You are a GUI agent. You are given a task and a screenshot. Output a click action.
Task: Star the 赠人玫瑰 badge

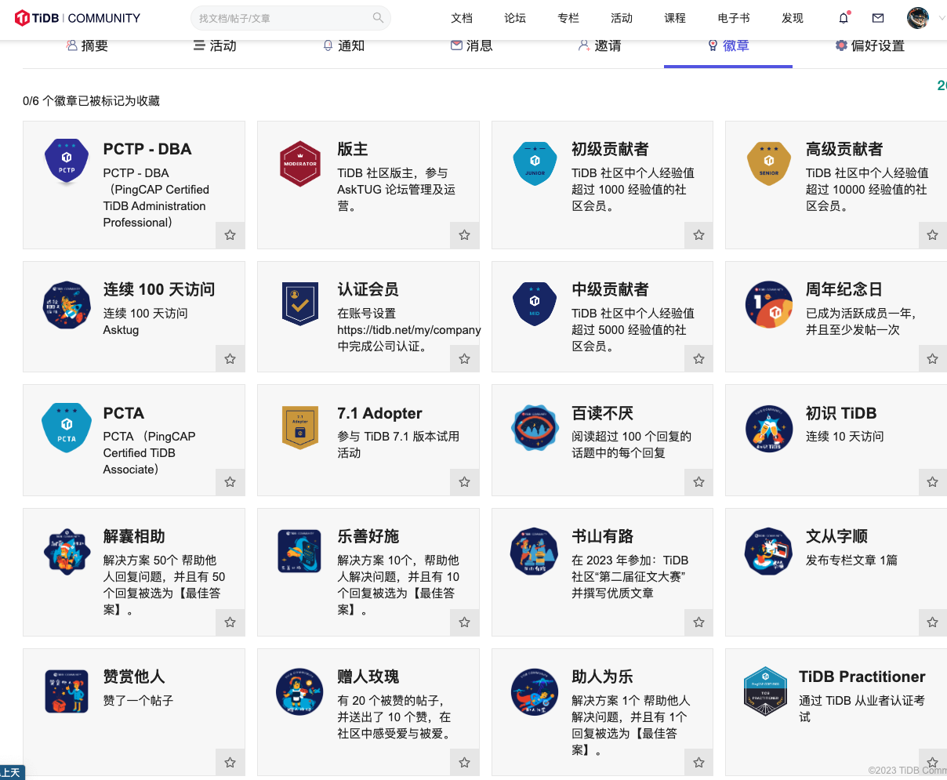(x=465, y=762)
